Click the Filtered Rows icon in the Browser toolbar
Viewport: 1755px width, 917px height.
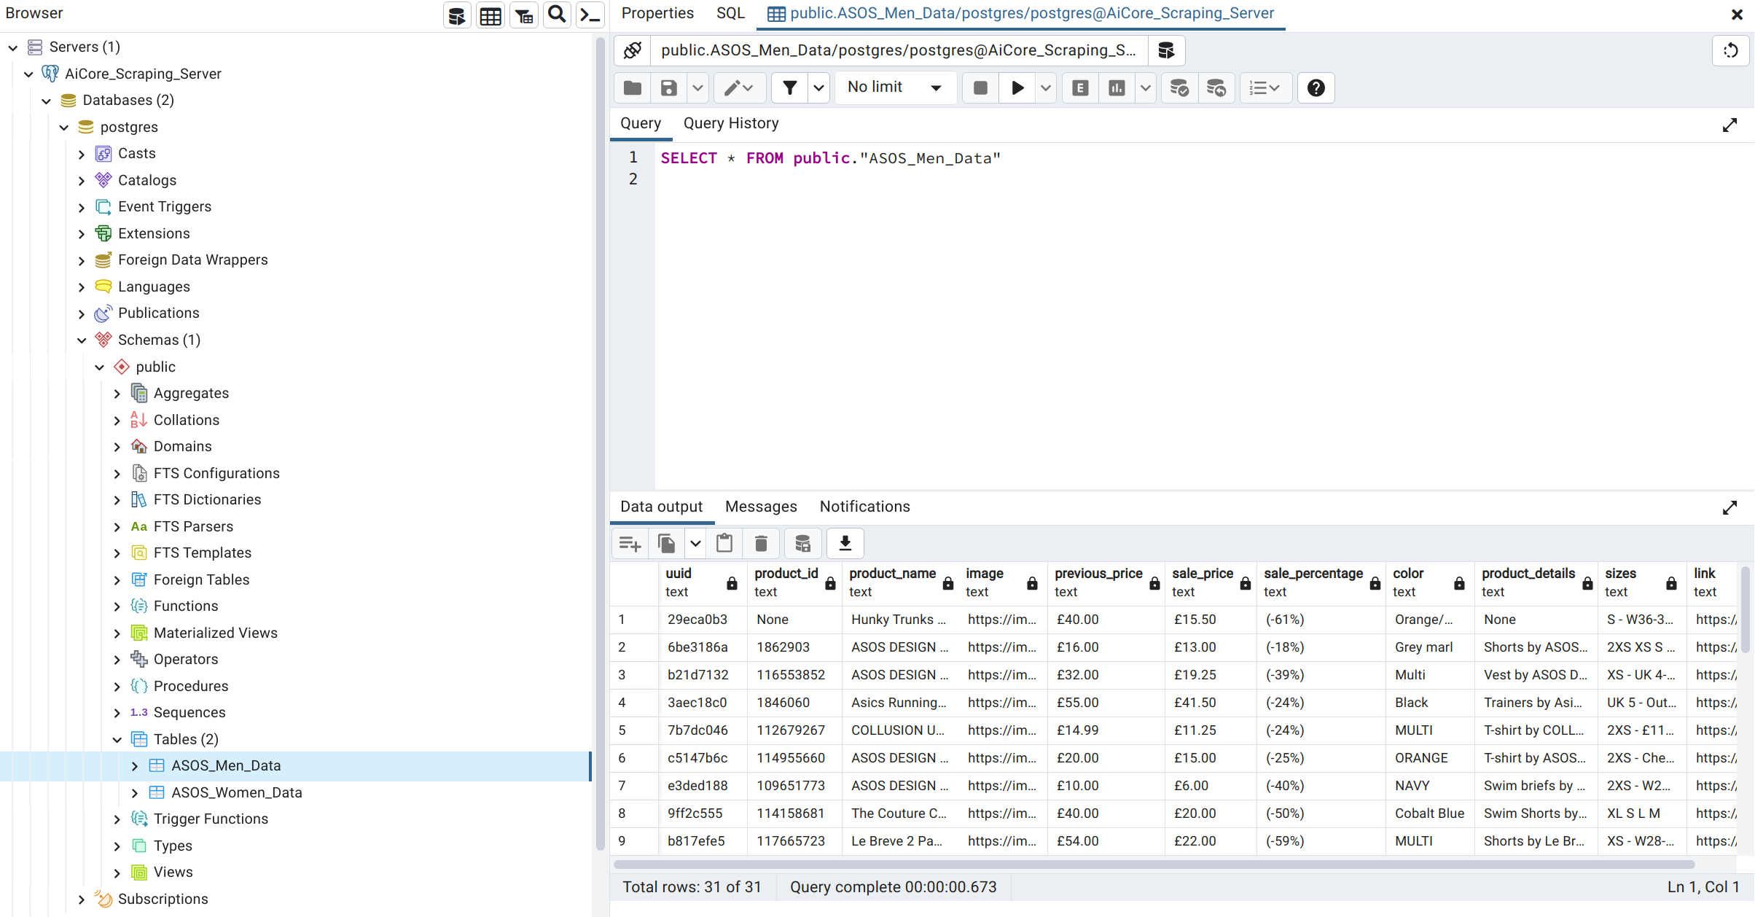pyautogui.click(x=524, y=15)
